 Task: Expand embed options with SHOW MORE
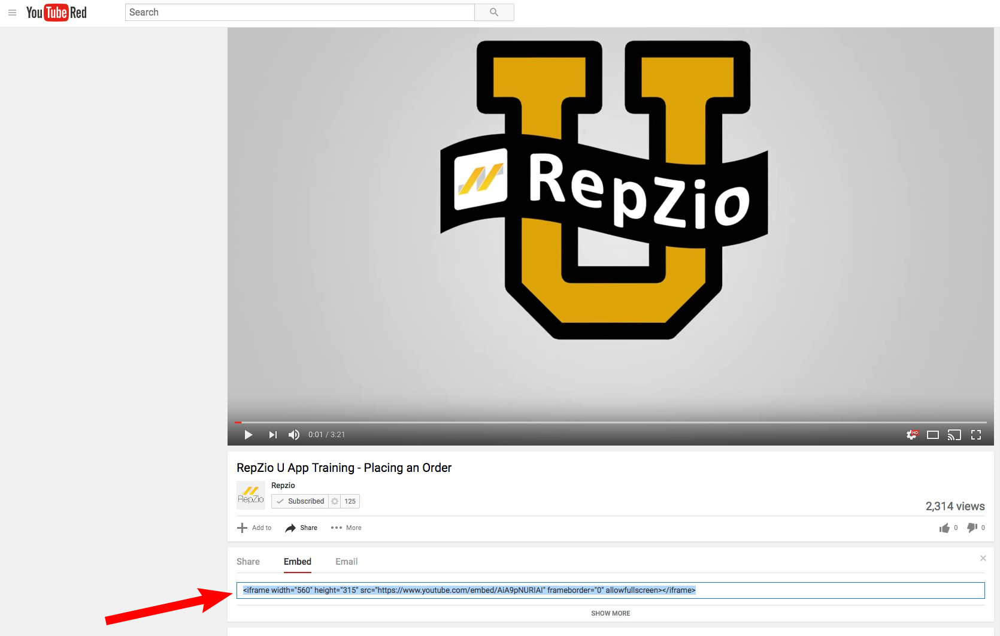pyautogui.click(x=611, y=613)
